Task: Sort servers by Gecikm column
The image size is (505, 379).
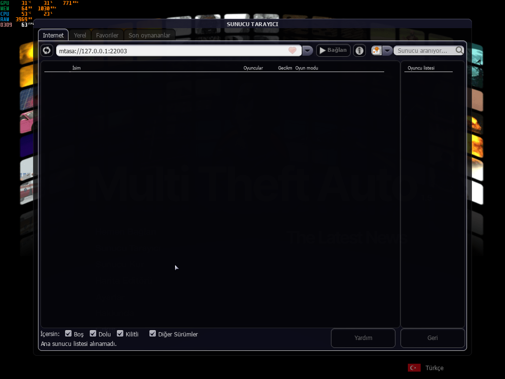Action: coord(285,68)
